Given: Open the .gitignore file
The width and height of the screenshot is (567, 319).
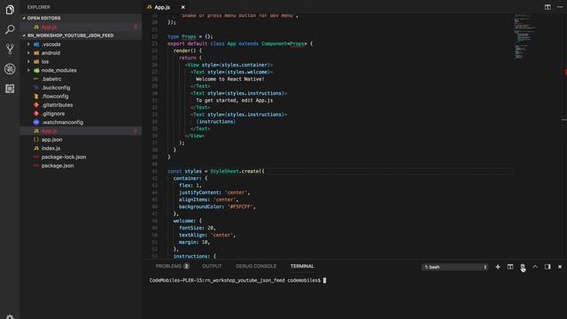Looking at the screenshot, I should click(53, 113).
